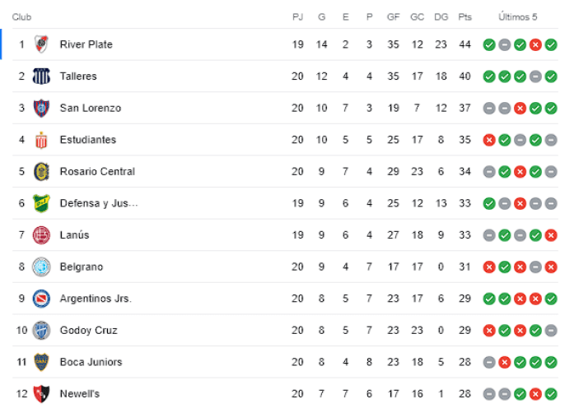This screenshot has height=408, width=565.
Task: Click the Rosario Central club crest
Action: [41, 172]
